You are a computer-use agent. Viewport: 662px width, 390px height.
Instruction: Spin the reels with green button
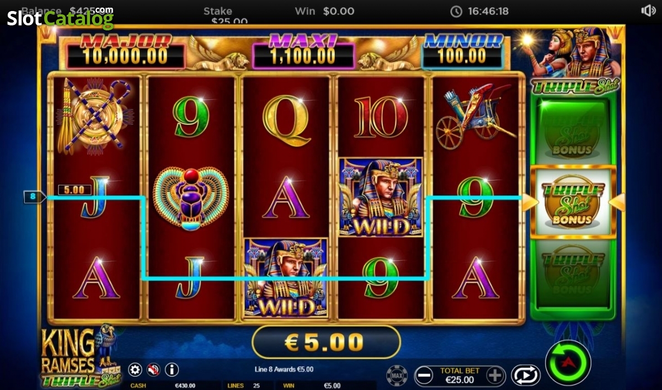[568, 362]
